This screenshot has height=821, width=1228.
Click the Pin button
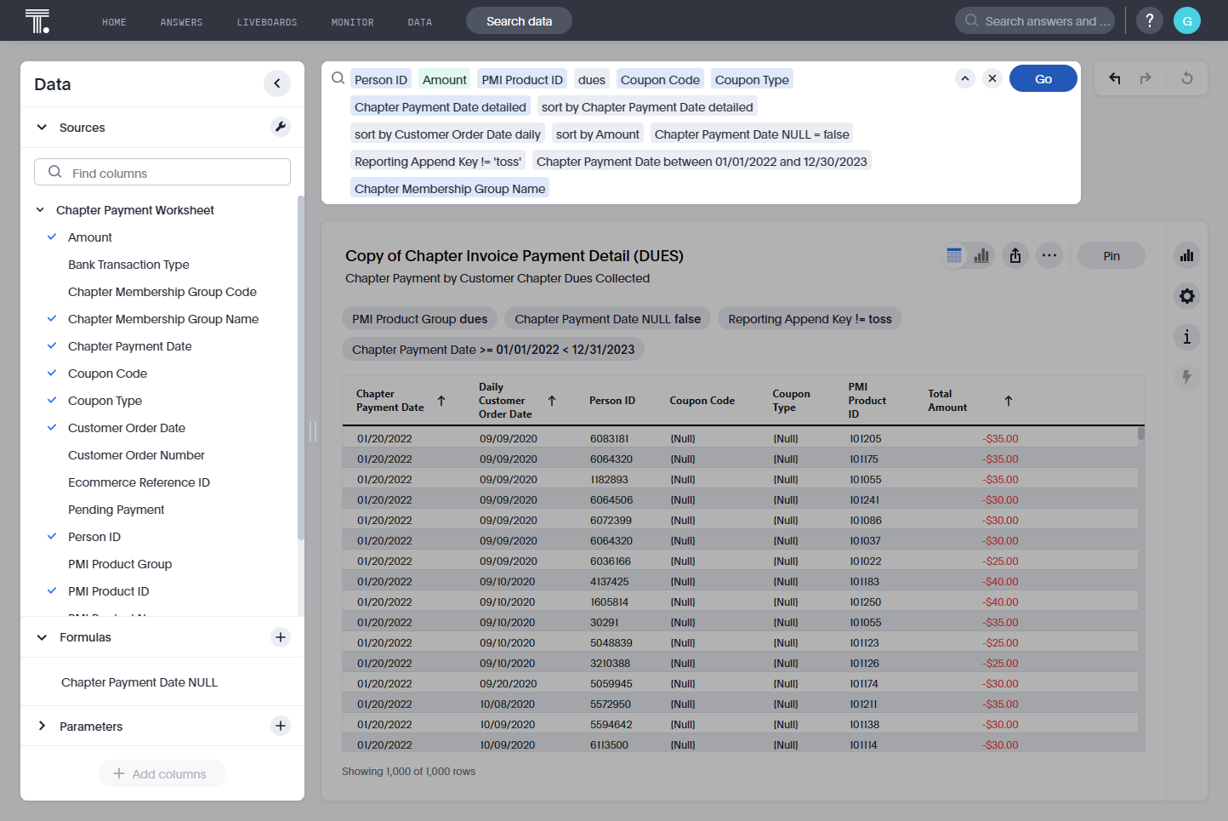coord(1111,255)
